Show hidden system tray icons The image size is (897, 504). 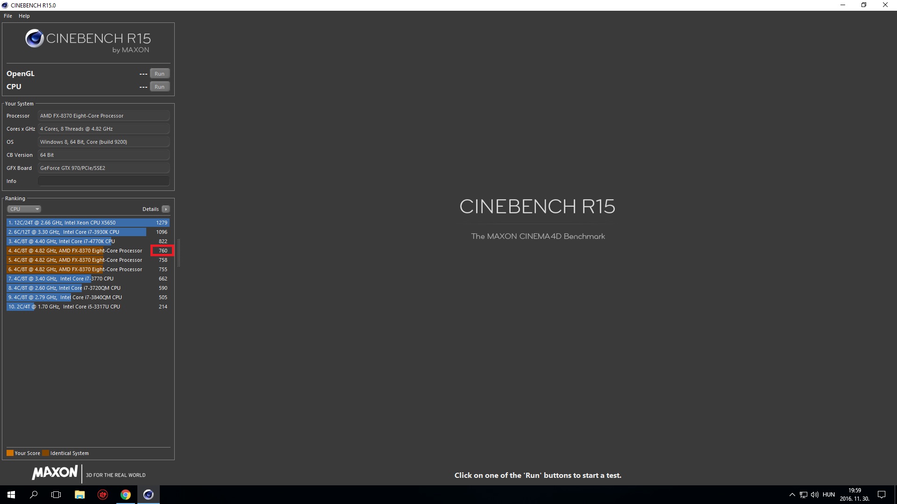click(x=792, y=495)
